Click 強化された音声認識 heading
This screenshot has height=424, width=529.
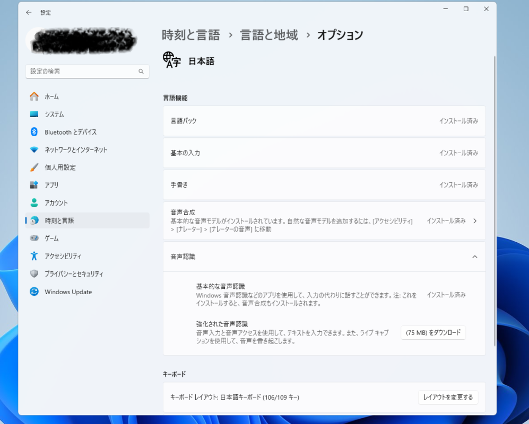point(222,324)
